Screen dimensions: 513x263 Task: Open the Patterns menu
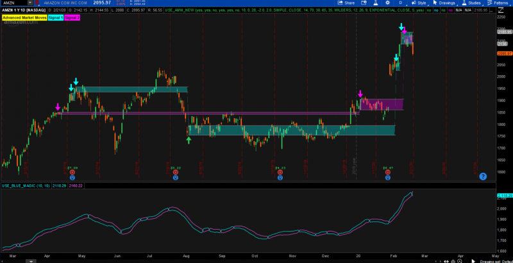pyautogui.click(x=500, y=3)
